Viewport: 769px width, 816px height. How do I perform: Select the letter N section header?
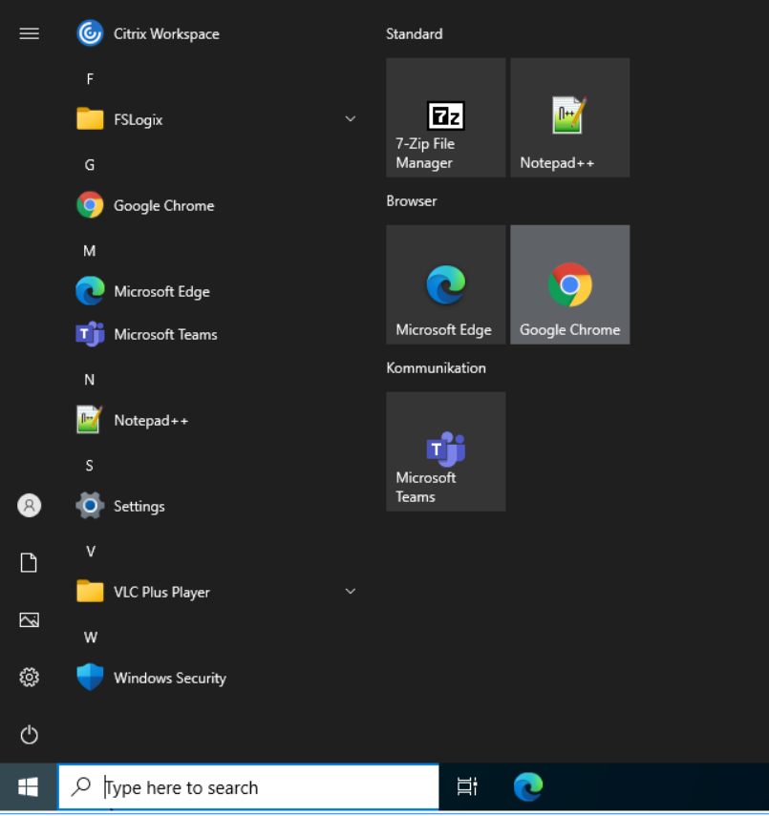[90, 380]
